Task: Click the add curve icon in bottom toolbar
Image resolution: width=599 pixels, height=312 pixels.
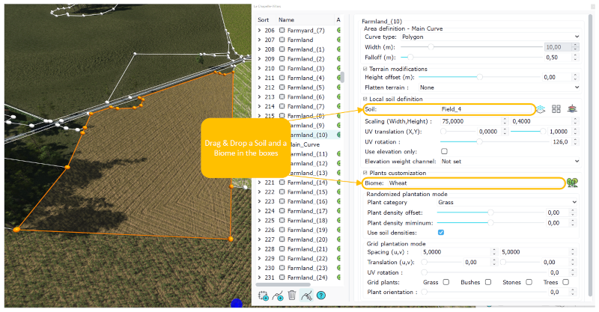Action: 277,295
